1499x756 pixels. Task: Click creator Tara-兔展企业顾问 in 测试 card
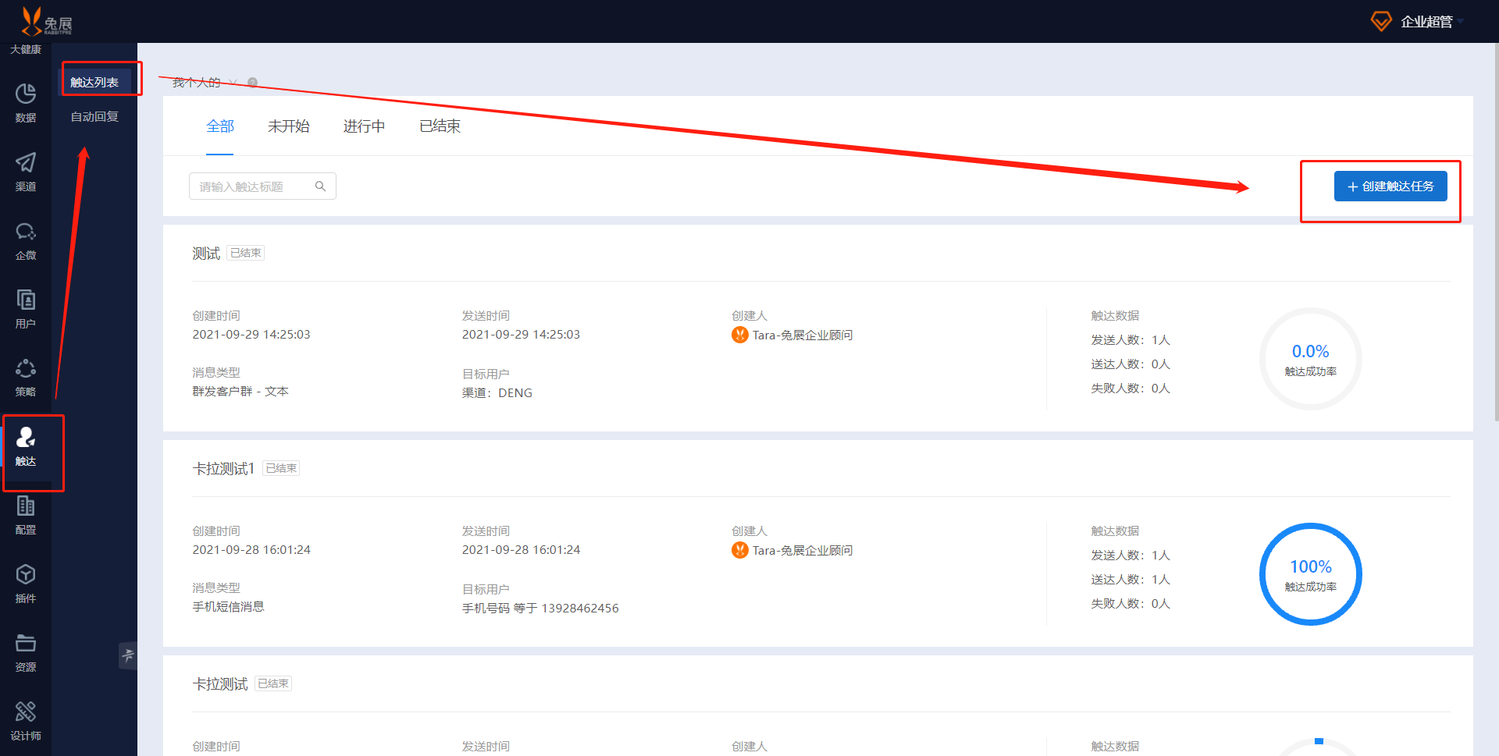point(802,335)
